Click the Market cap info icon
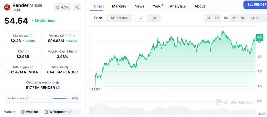 [31, 36]
